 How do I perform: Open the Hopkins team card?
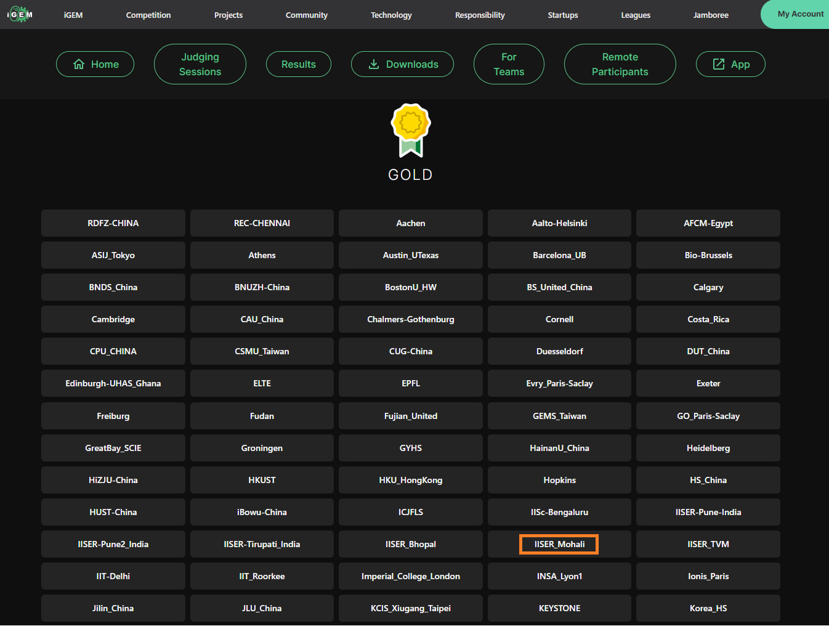tap(559, 480)
